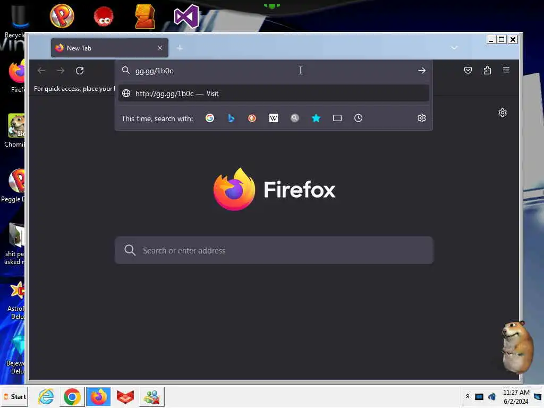Click the address bar containing gg.gg/1b0c
This screenshot has width=544, height=408.
click(x=274, y=71)
